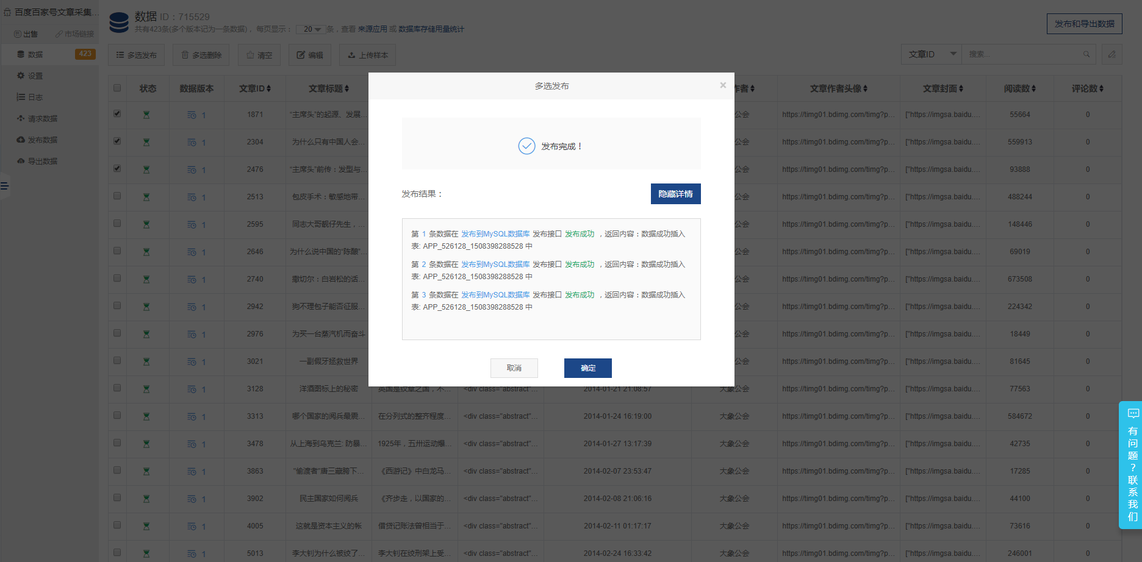
Task: Check the checkbox for article 2595
Action: coord(117,223)
